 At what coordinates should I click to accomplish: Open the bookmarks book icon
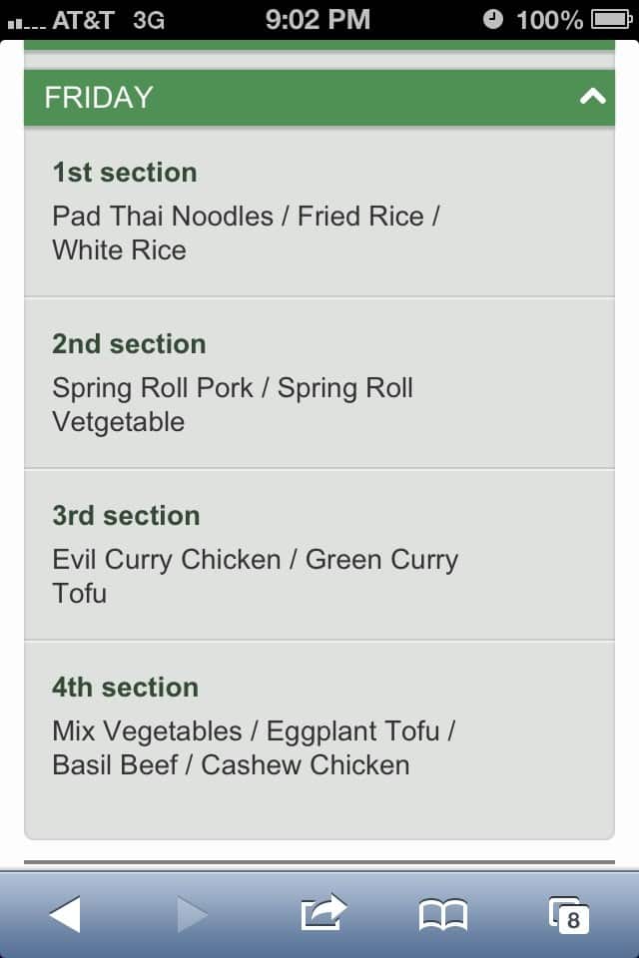[443, 914]
